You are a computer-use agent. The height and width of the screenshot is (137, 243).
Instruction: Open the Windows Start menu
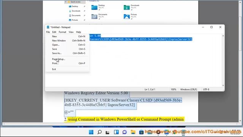(91, 132)
